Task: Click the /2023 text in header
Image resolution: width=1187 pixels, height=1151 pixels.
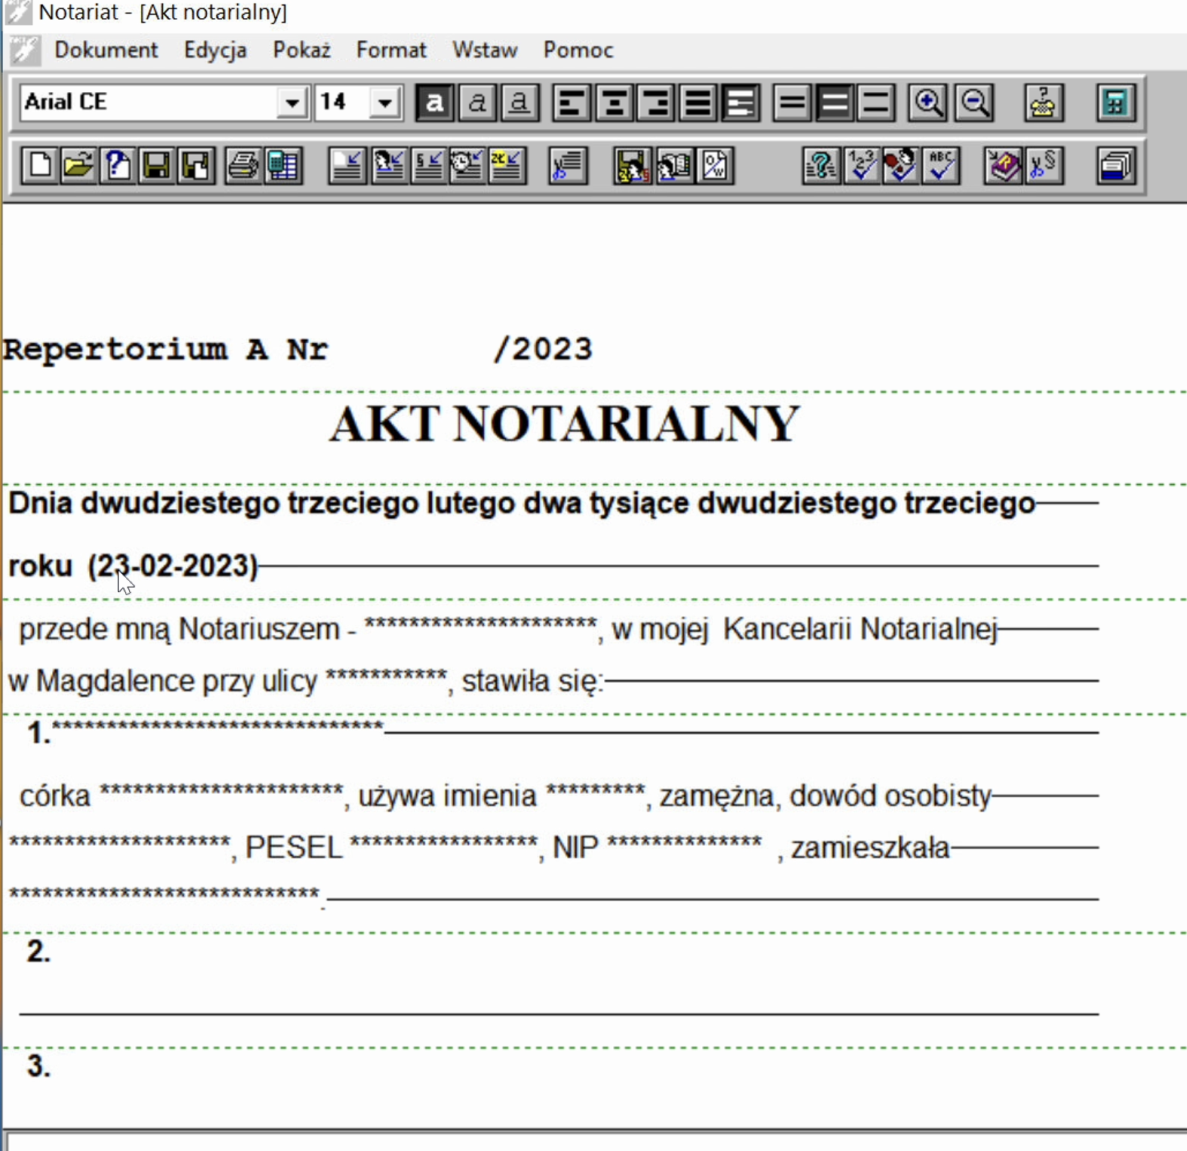Action: point(543,349)
